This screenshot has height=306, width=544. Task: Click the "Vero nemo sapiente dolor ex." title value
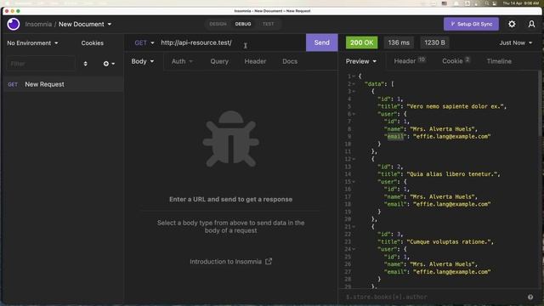point(456,106)
